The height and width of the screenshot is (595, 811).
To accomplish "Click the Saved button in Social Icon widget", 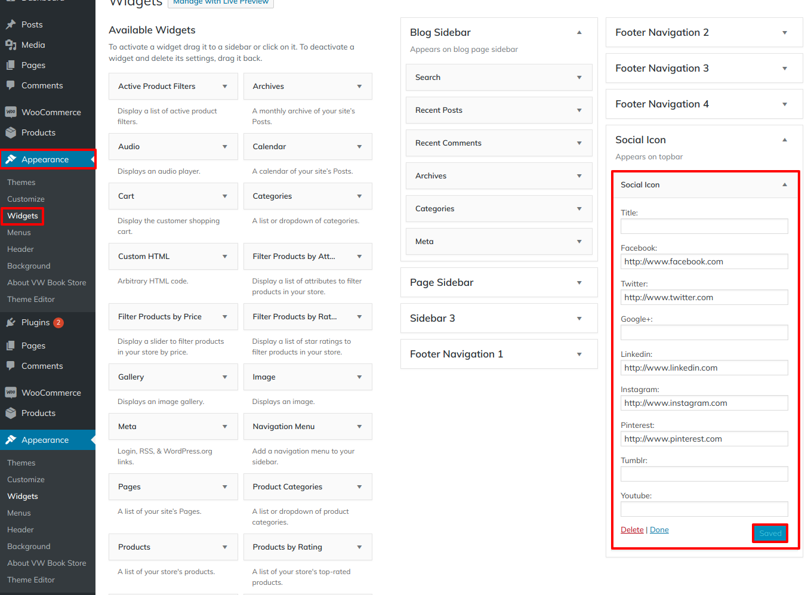I will pyautogui.click(x=770, y=533).
